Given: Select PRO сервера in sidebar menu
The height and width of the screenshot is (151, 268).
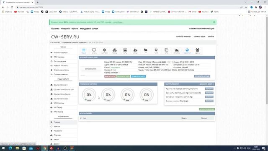Looking at the screenshot, I should [x=59, y=57].
